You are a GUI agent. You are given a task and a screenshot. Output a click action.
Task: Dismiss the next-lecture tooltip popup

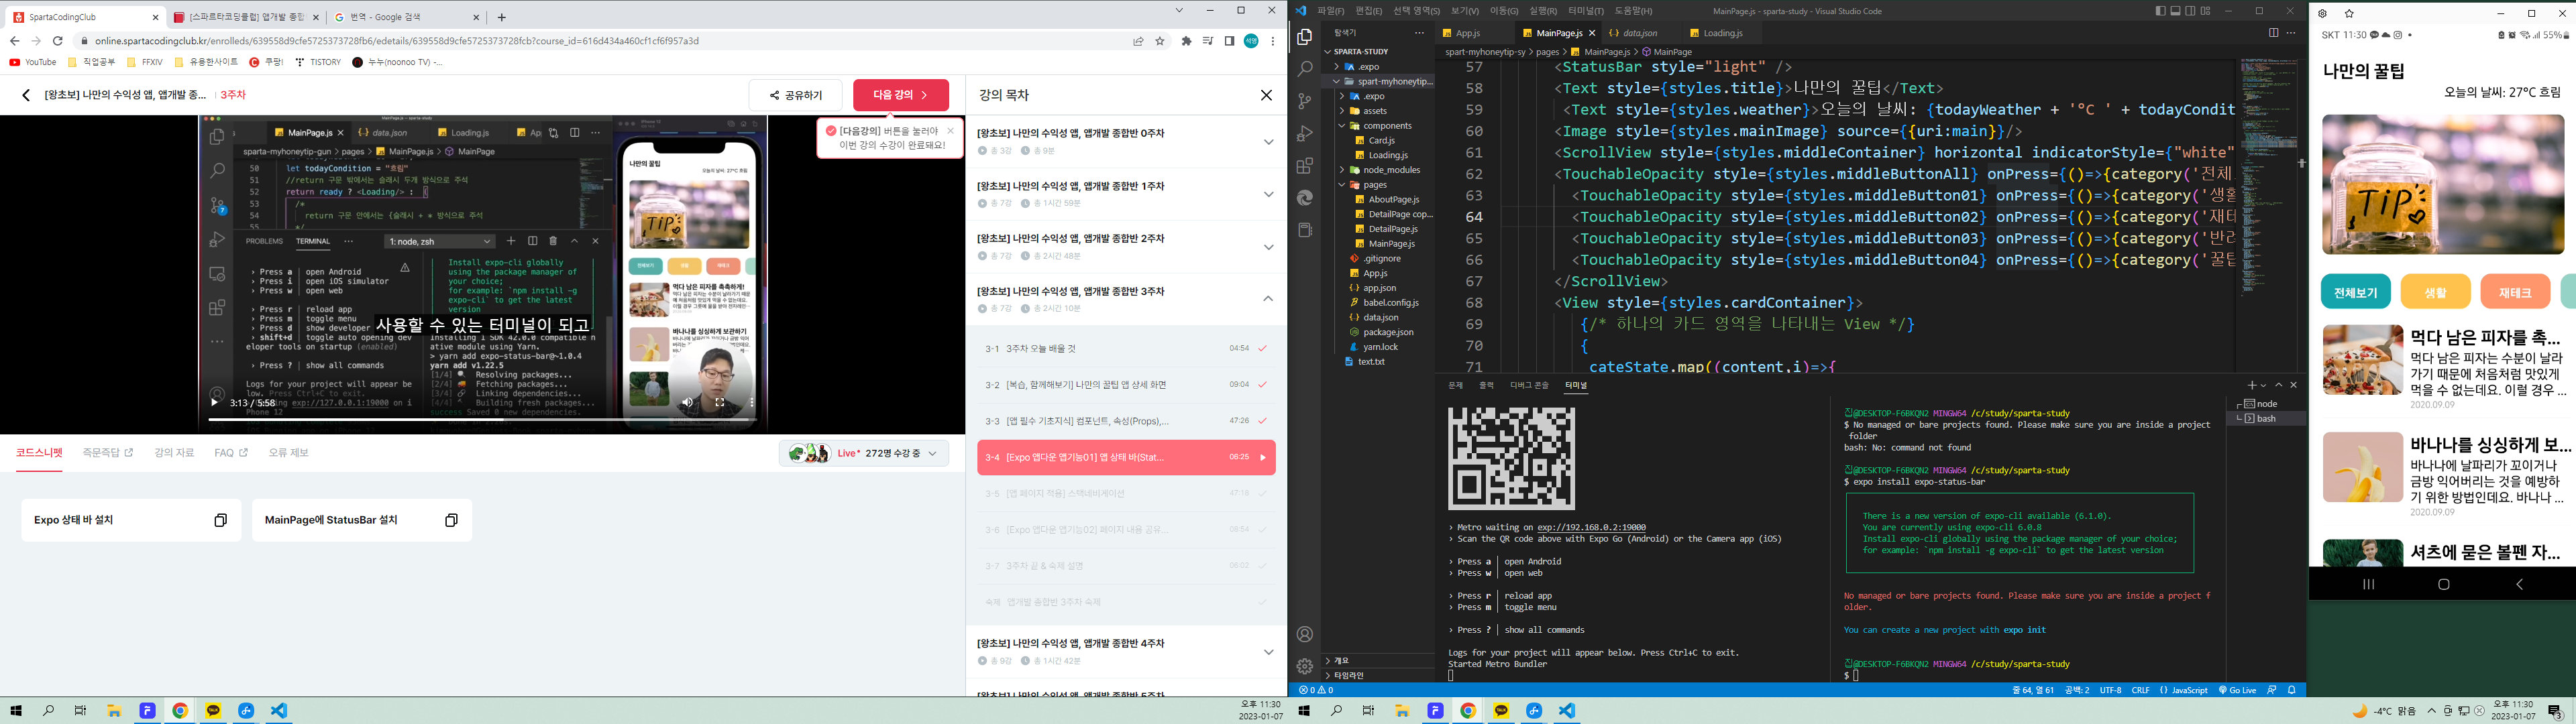point(950,131)
